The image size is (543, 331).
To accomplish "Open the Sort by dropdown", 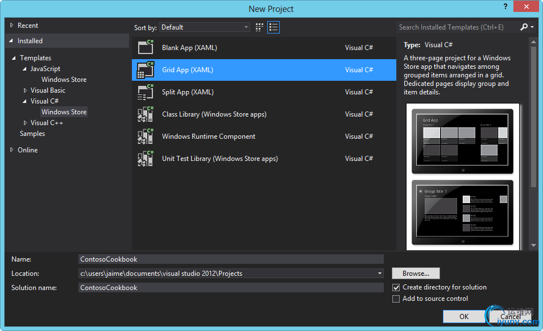I will (x=205, y=27).
